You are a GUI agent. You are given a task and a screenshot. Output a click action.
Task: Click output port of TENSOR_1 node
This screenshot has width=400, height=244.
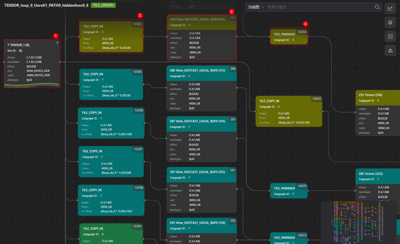click(60, 62)
